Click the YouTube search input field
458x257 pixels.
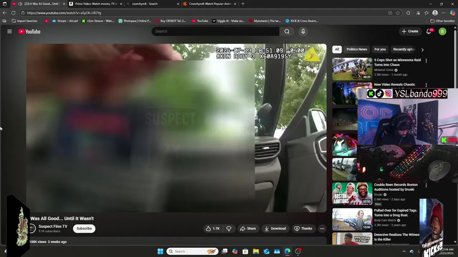coord(216,31)
